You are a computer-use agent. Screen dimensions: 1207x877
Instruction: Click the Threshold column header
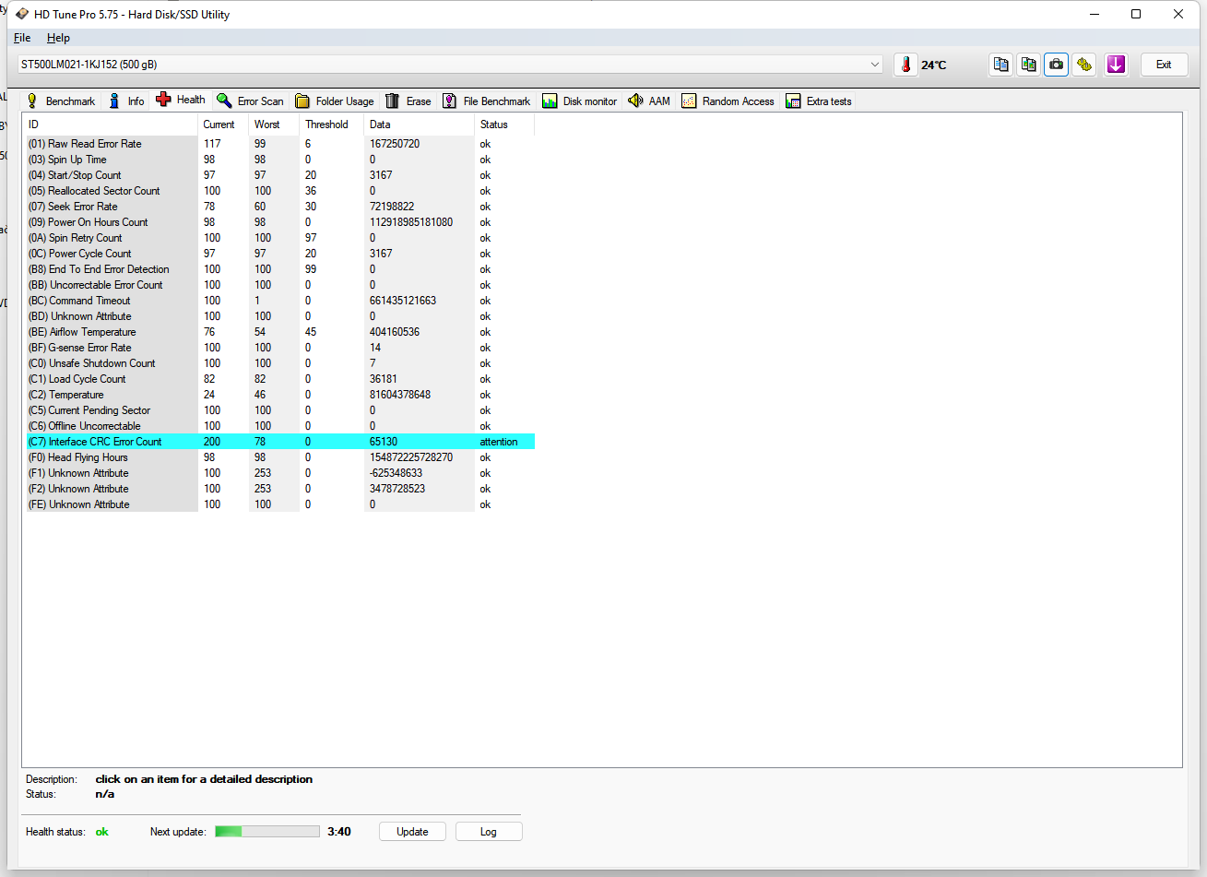click(326, 124)
